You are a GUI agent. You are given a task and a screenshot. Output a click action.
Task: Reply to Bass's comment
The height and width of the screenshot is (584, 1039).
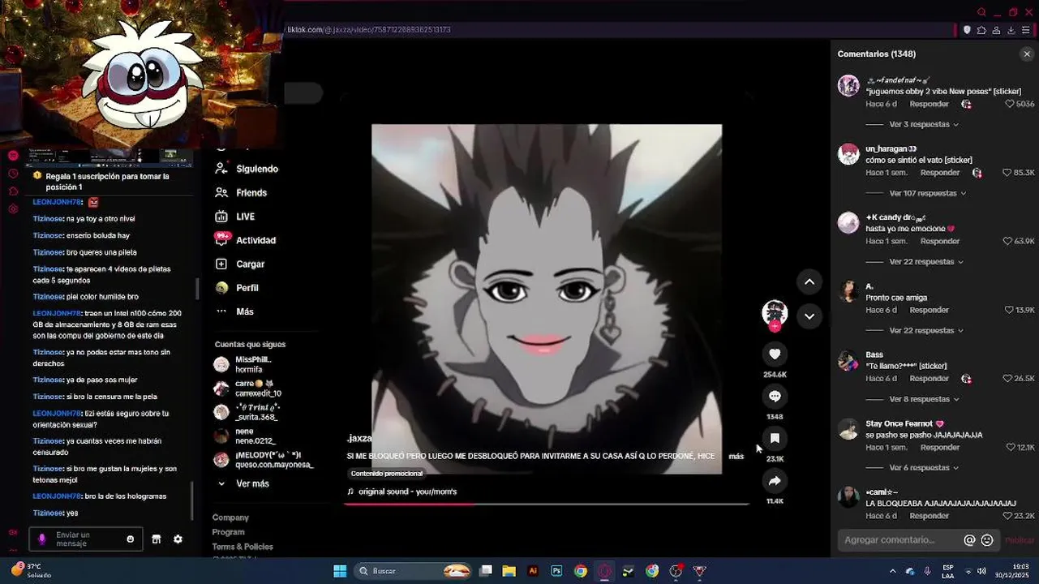click(929, 379)
